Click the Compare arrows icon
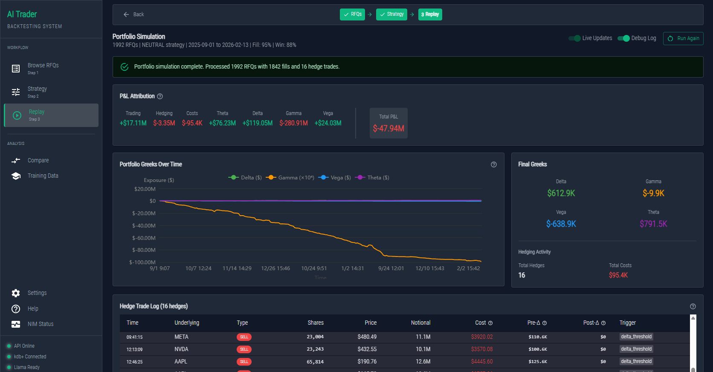713x372 pixels. (x=16, y=161)
